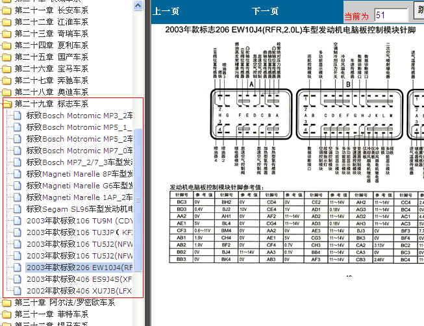Select 第二十七章 奔驰车系 chapter
Viewport: 424px width, 326px height.
tap(51, 81)
